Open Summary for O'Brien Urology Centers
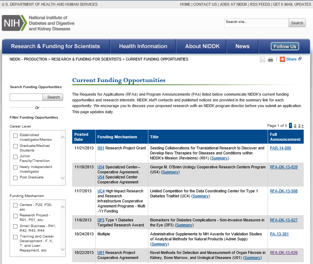Image resolution: width=313 pixels, height=264 pixels. tap(170, 172)
